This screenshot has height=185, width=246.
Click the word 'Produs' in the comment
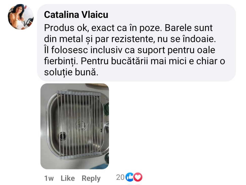59,28
